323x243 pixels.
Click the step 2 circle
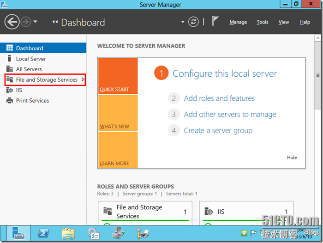[x=174, y=98]
